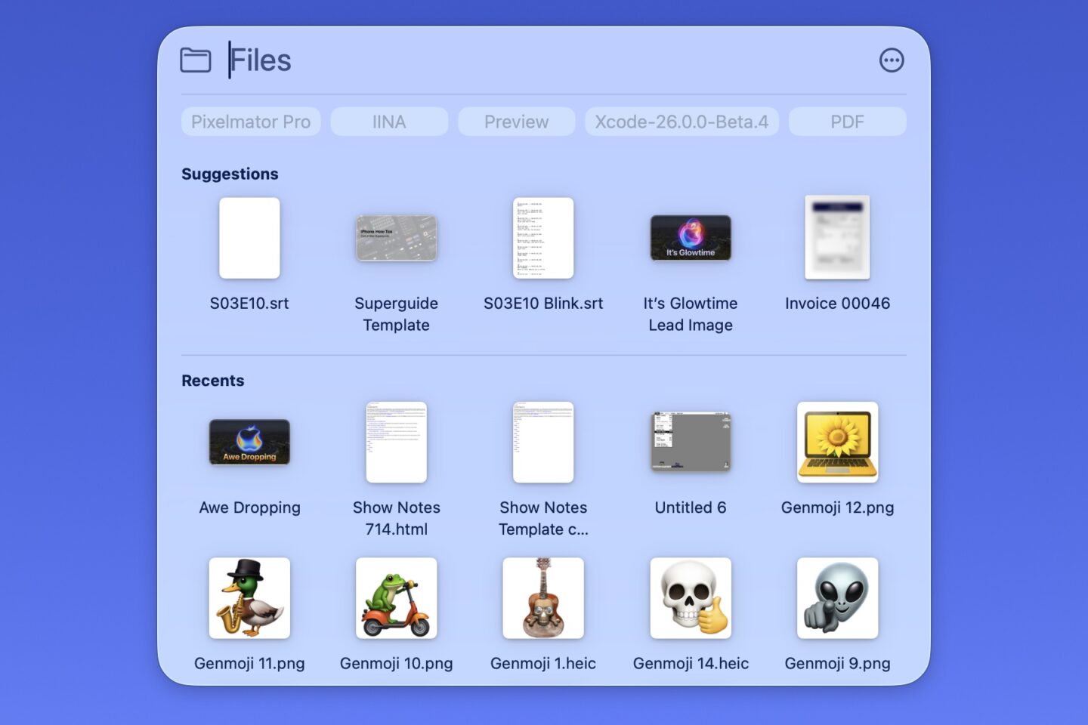Toggle the Pixelmator Pro filter

(251, 121)
